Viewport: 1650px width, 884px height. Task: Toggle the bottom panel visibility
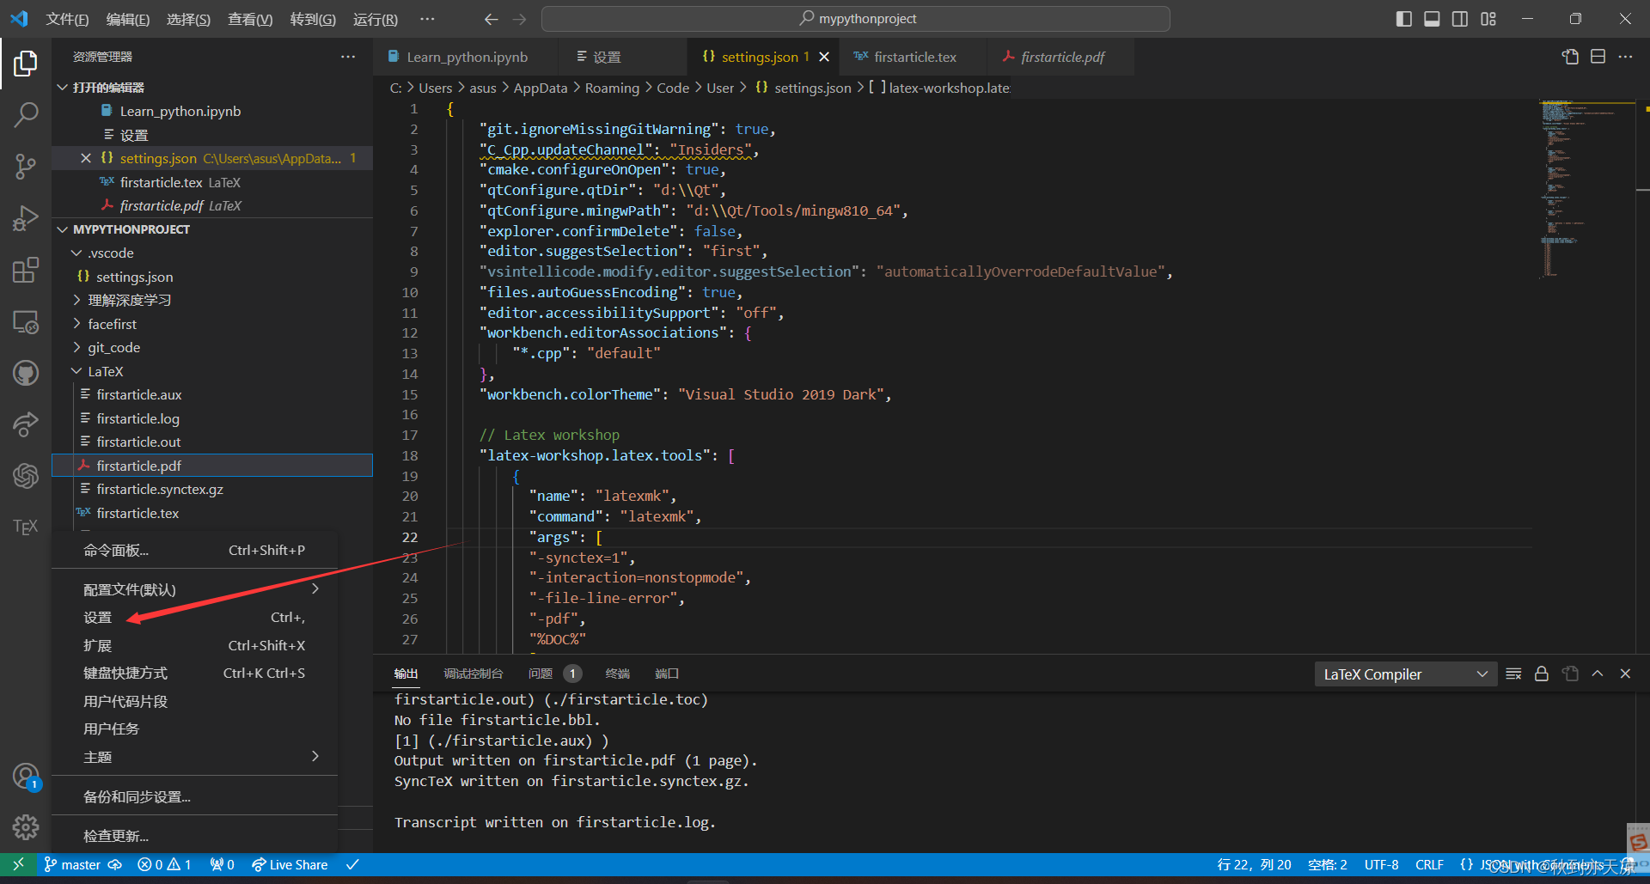pos(1432,19)
